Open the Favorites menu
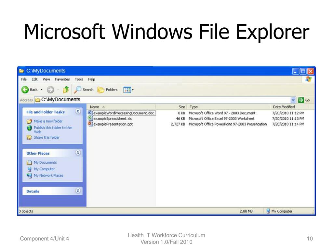The width and height of the screenshot is (333, 250). click(62, 79)
